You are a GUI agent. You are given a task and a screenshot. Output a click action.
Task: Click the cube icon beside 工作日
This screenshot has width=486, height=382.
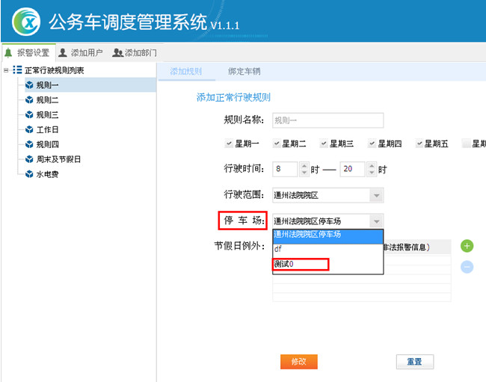(x=29, y=129)
